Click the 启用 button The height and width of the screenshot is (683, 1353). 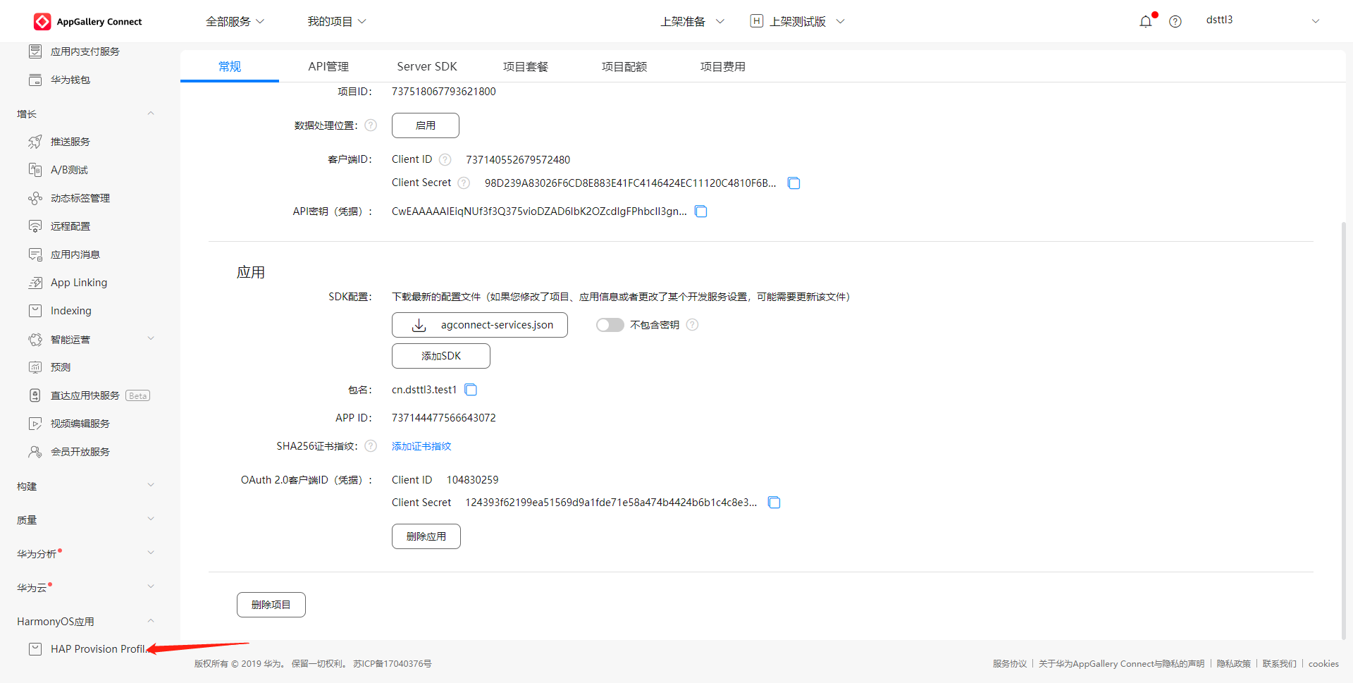[426, 125]
